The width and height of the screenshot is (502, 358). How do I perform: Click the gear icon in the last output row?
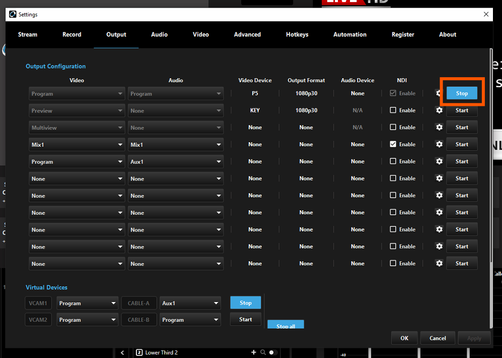[439, 264]
